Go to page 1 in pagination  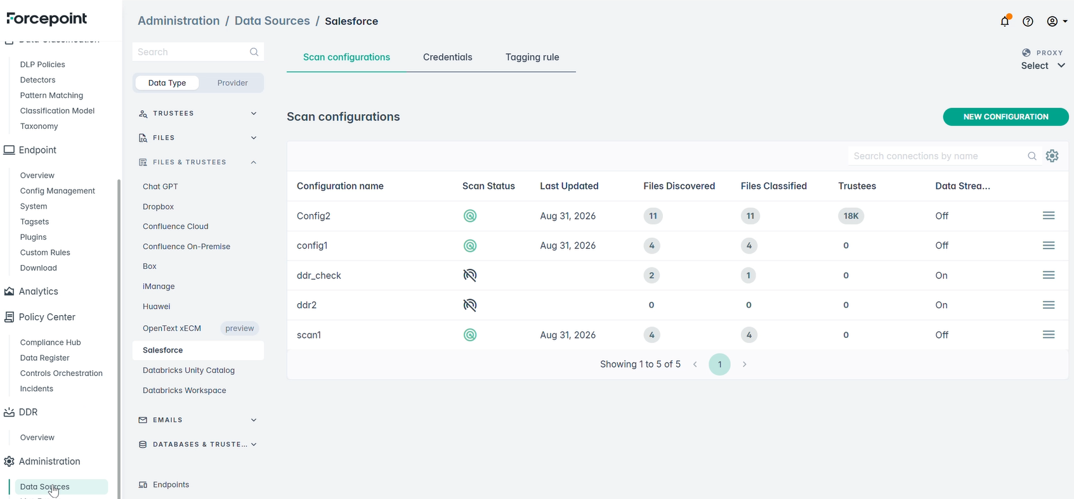719,365
